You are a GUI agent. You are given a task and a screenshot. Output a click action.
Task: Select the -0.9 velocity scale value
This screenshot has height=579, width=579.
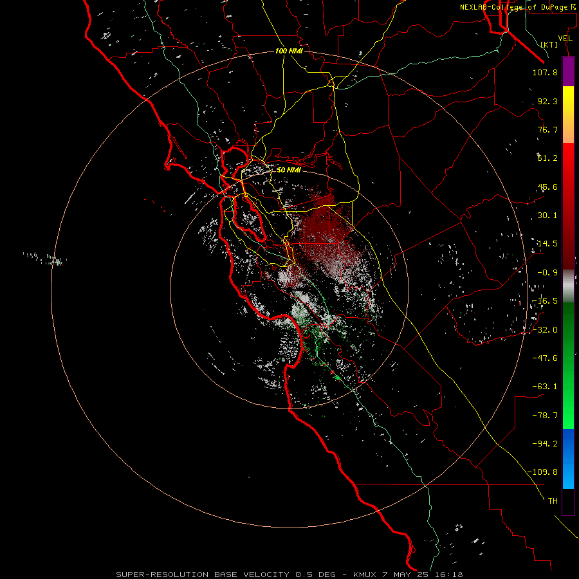547,273
